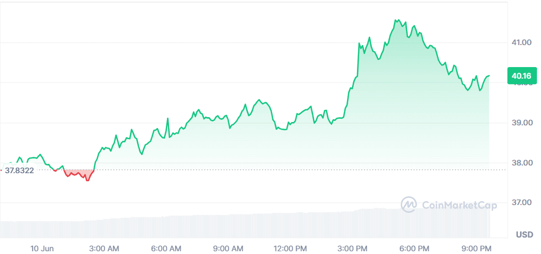Click the CoinMarketCap watermark text
The image size is (541, 254).
pyautogui.click(x=459, y=205)
